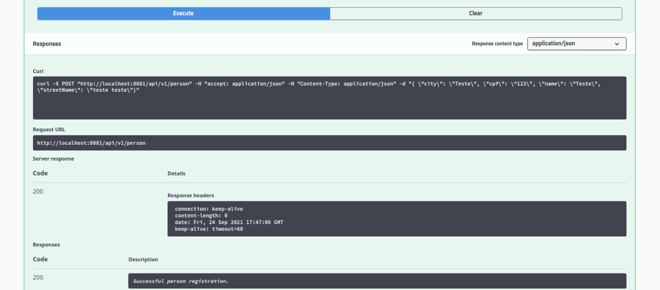Click the content-length: 0 header line
This screenshot has height=290, width=660.
201,216
